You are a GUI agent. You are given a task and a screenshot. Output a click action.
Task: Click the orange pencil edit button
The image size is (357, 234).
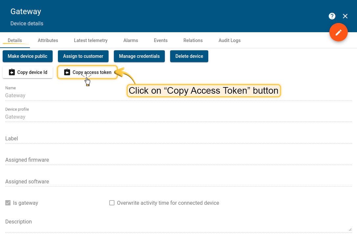click(x=339, y=33)
